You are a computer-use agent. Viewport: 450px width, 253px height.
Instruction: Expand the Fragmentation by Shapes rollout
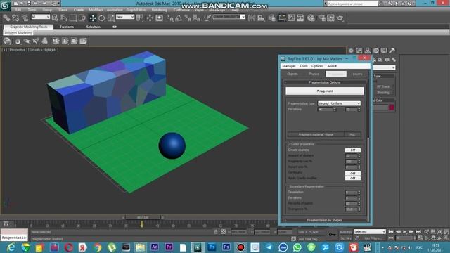click(x=325, y=220)
